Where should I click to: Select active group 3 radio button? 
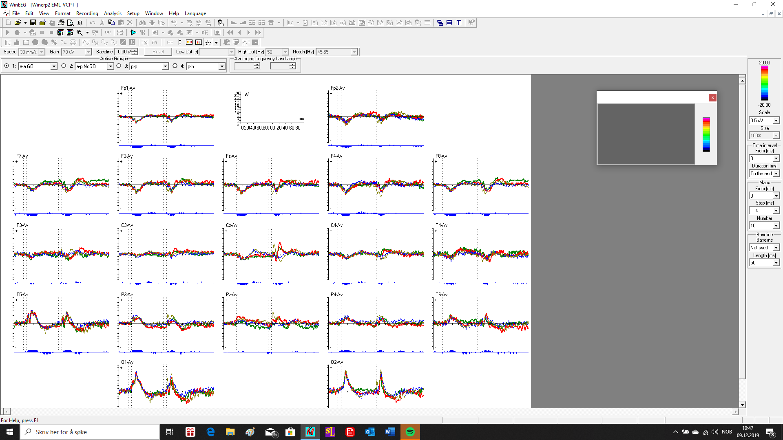pos(119,66)
